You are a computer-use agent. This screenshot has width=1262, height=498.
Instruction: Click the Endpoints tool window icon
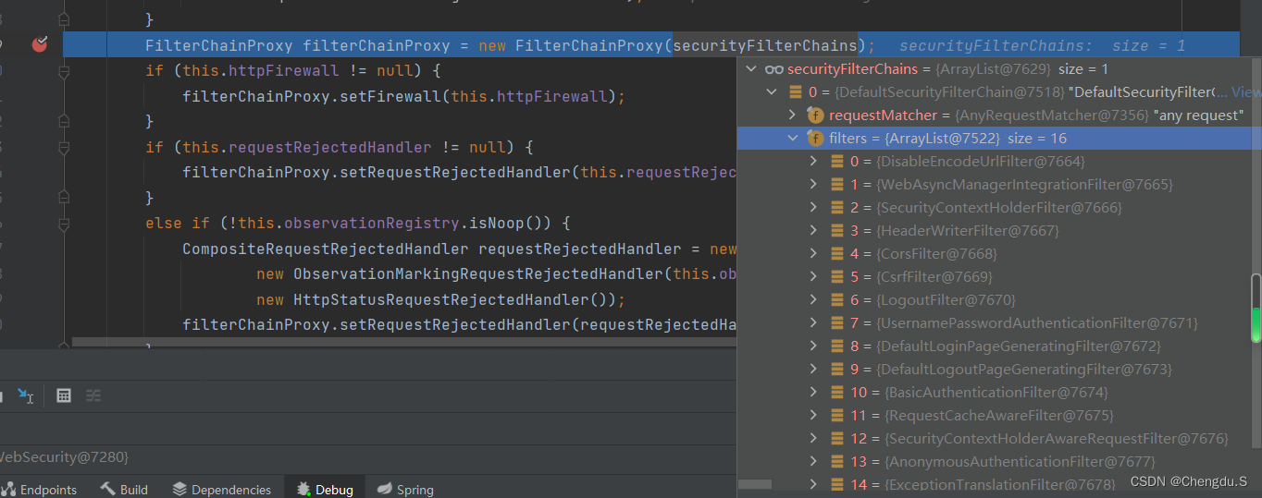point(9,490)
